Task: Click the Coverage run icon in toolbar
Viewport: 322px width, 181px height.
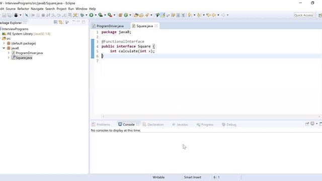Action: pos(101,15)
